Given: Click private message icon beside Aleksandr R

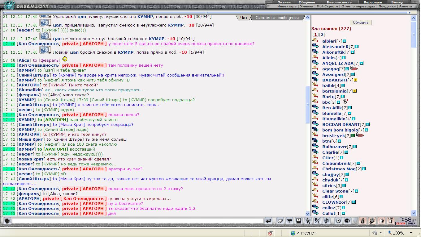Looking at the screenshot, I should pos(315,47).
